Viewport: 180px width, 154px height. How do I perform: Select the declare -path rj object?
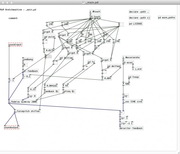coord(139,18)
